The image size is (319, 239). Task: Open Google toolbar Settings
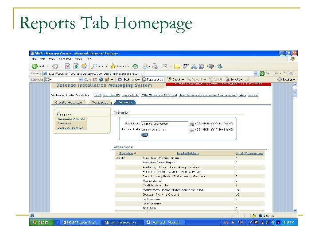[x=286, y=80]
